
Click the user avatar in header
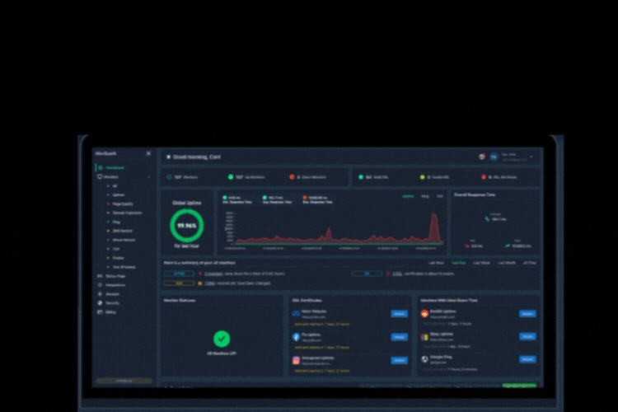pos(494,157)
